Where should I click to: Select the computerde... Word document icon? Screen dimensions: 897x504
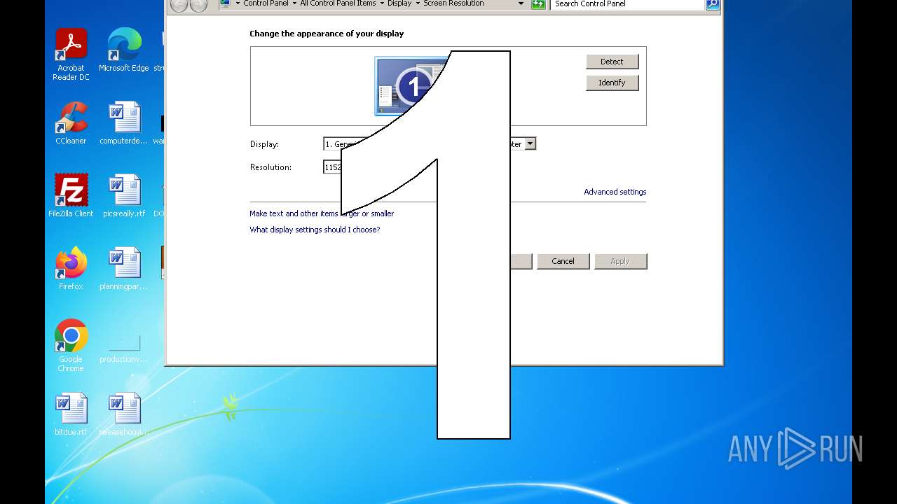124,123
